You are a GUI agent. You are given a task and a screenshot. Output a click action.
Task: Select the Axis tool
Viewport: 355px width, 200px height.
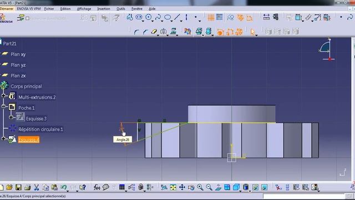(186, 17)
